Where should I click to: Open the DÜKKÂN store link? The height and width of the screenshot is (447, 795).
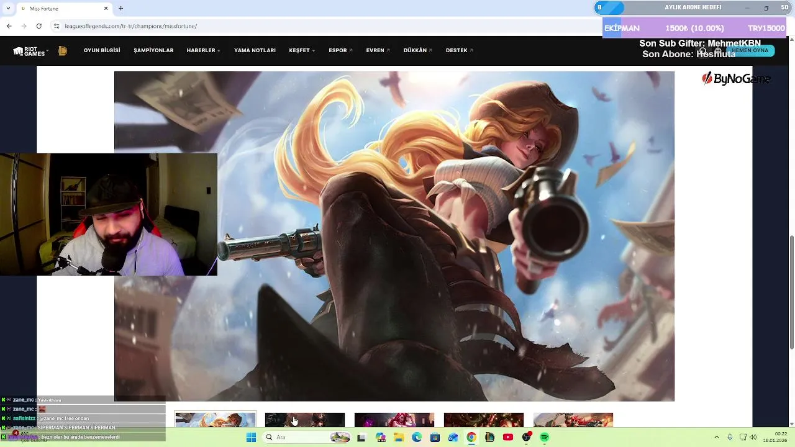tap(417, 50)
